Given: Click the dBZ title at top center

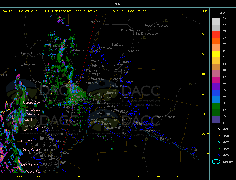Looking at the screenshot, I should 118,4.
